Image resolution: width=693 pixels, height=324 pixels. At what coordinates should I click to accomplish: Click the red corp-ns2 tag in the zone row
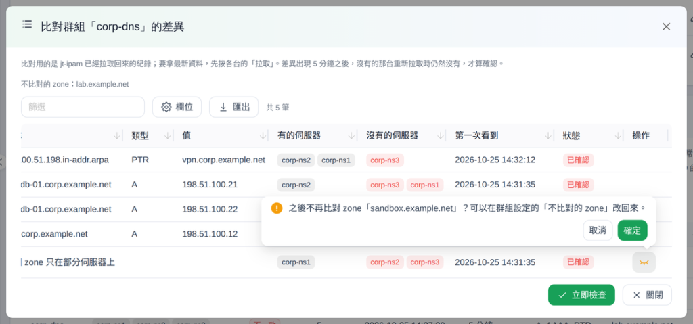[x=385, y=262]
